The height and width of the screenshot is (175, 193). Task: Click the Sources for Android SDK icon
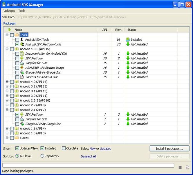tap(22, 77)
